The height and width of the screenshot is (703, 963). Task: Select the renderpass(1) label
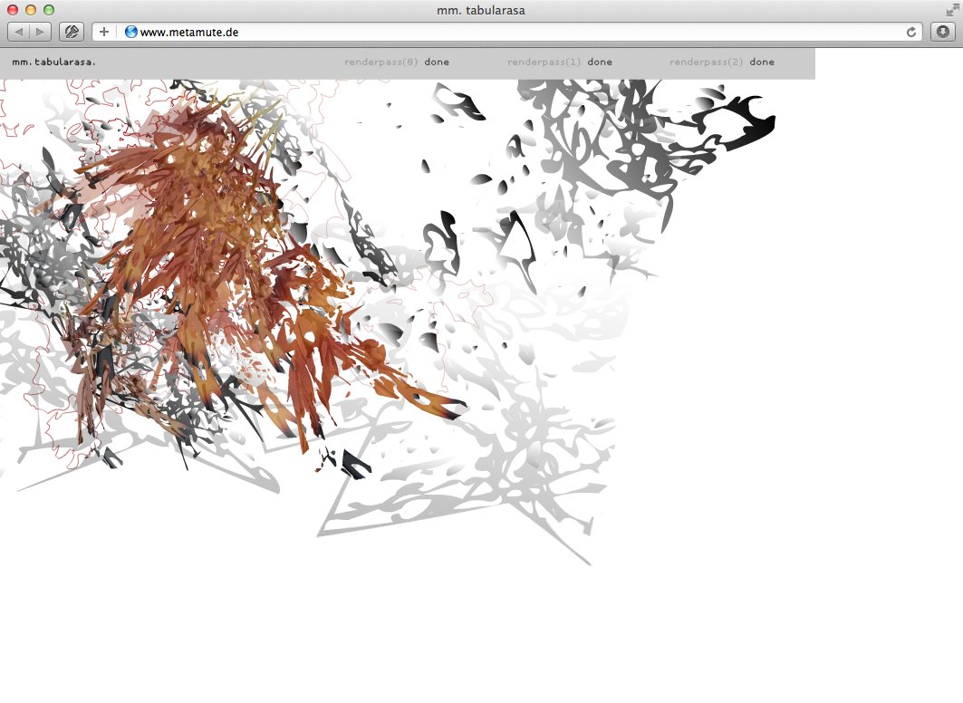pos(544,63)
